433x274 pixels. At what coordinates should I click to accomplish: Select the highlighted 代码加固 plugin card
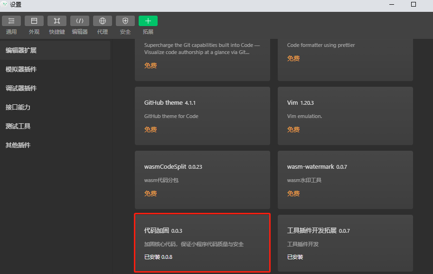[202, 243]
